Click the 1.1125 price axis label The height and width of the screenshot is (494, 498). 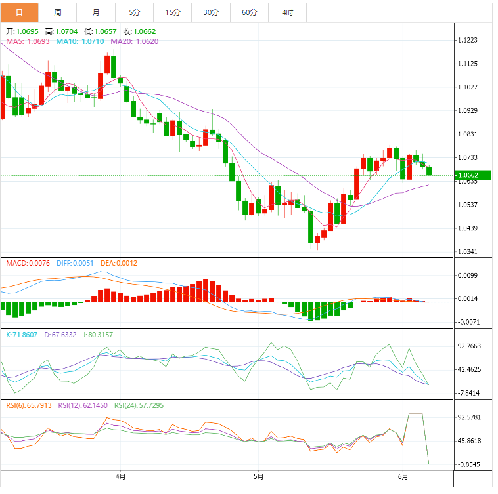[x=468, y=64]
